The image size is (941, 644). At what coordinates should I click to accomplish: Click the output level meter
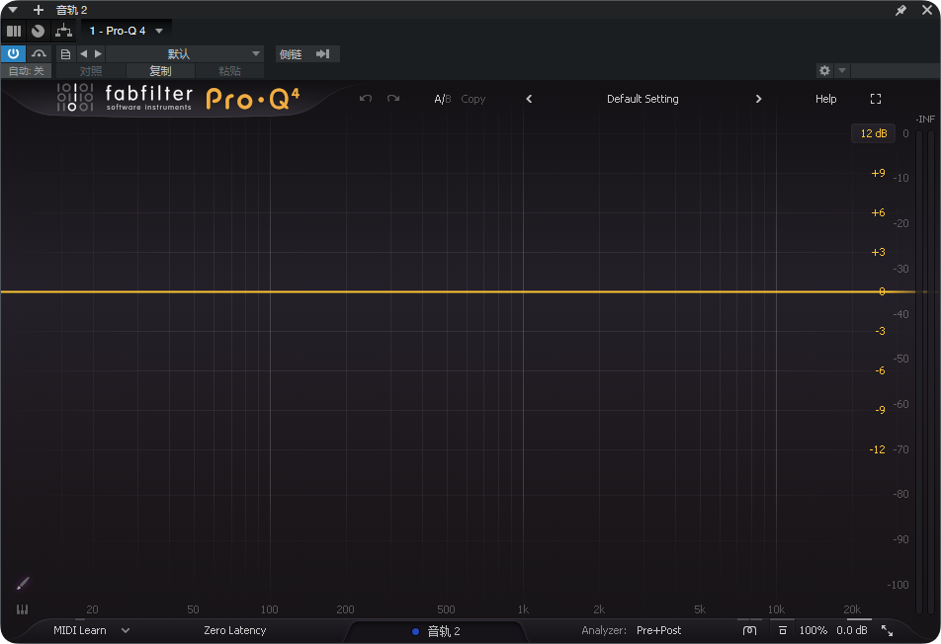coord(925,371)
